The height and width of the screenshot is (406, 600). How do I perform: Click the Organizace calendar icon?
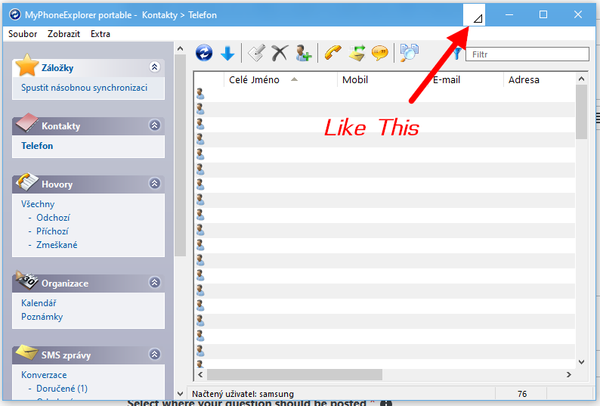(x=26, y=280)
